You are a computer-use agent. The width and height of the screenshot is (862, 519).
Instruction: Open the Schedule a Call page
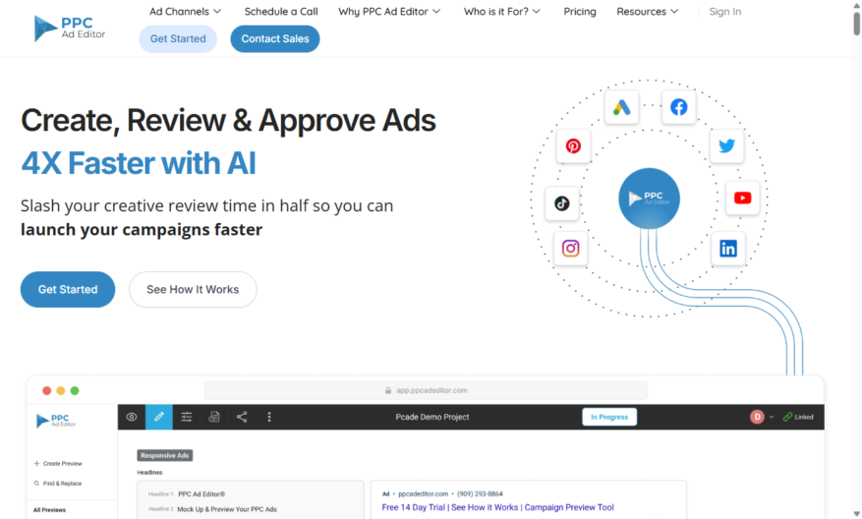tap(281, 12)
